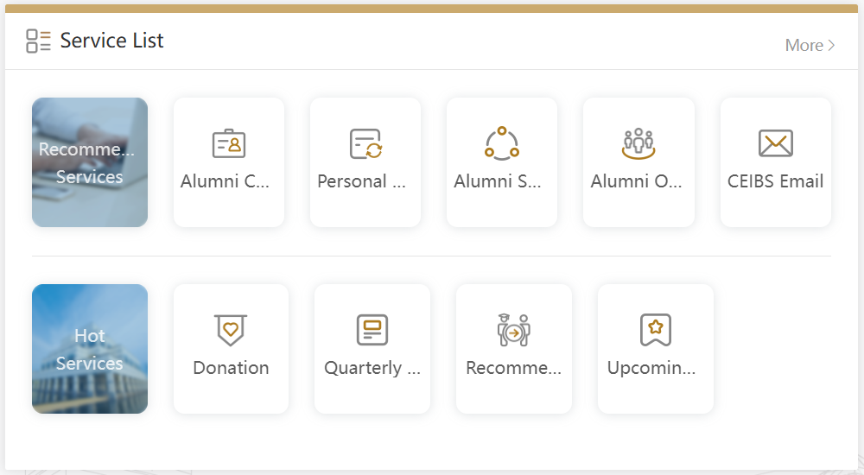Open the Quarterly publication icon
Image resolution: width=864 pixels, height=475 pixels.
[x=372, y=330]
